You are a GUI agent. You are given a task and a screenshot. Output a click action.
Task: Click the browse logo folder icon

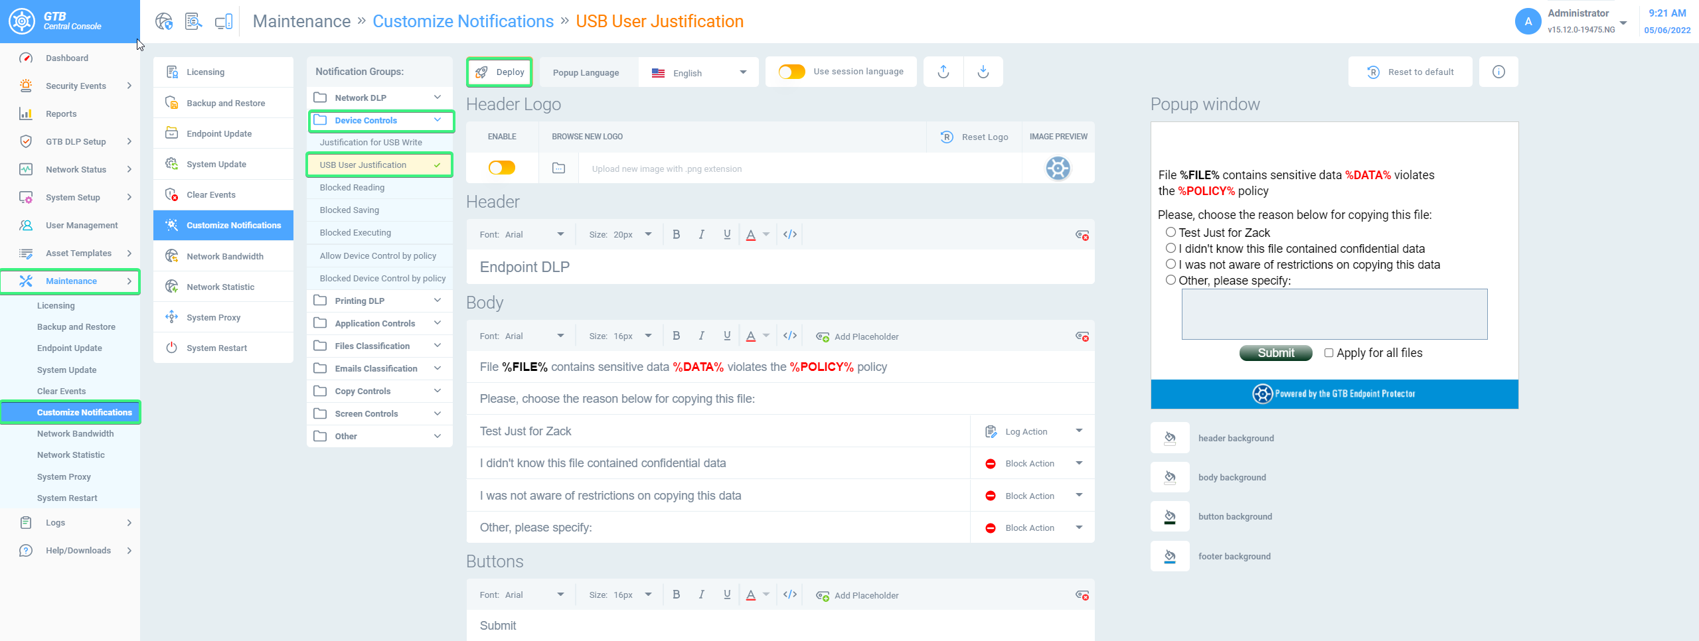[558, 169]
